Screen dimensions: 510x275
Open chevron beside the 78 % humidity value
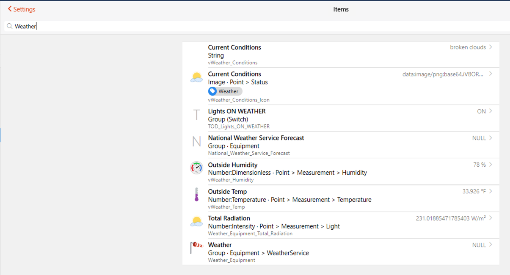coord(491,165)
